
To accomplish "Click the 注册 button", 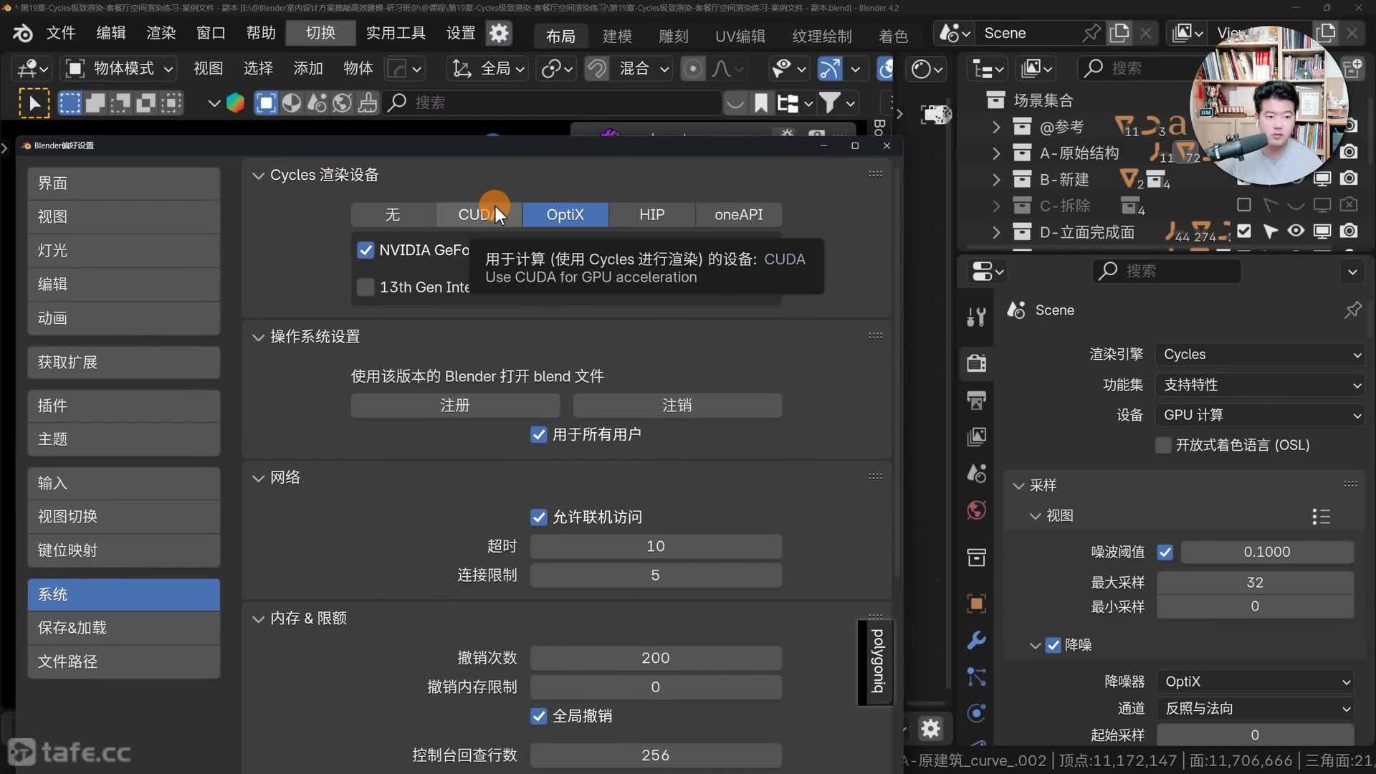I will pyautogui.click(x=454, y=406).
